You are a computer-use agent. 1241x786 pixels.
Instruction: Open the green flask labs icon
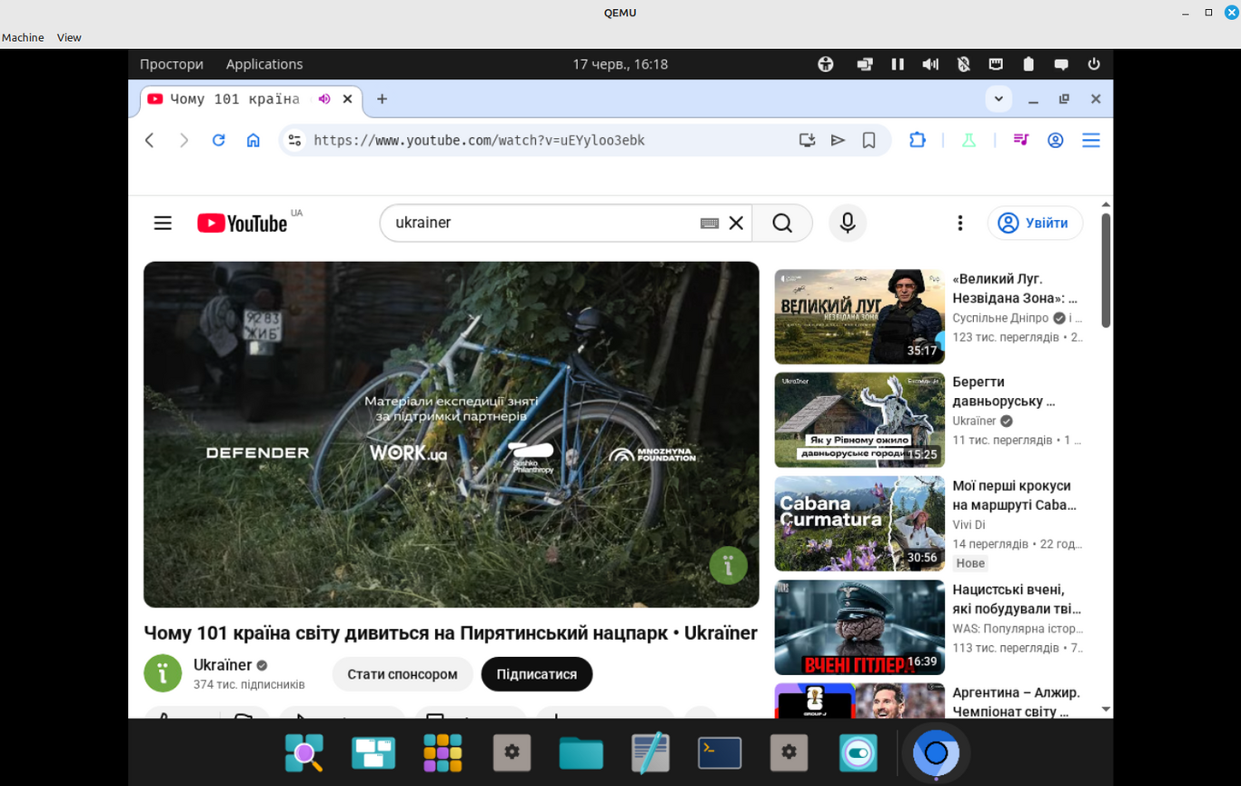coord(968,140)
